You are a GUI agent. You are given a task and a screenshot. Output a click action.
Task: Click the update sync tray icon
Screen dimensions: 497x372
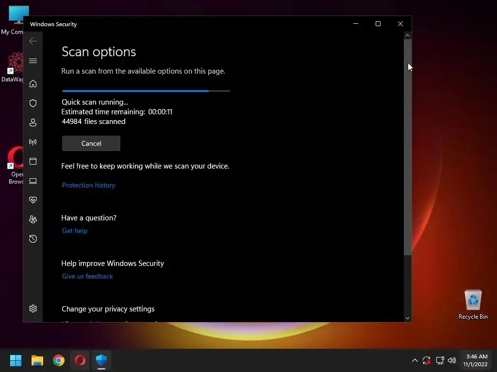click(x=427, y=360)
